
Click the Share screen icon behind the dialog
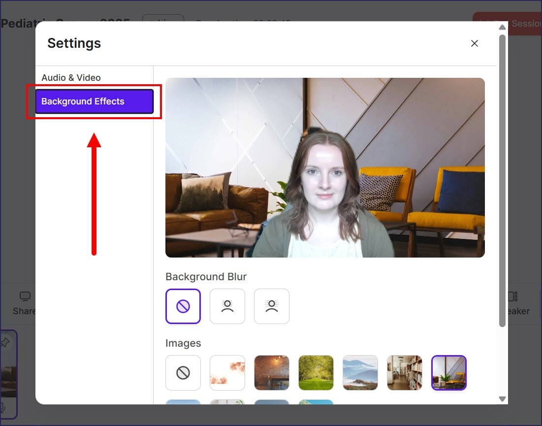tap(25, 296)
